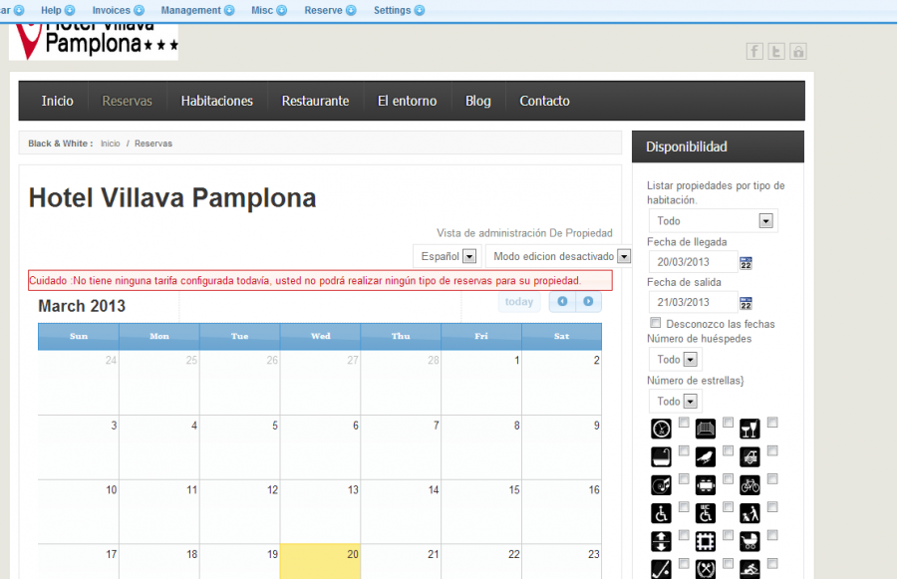This screenshot has width=897, height=579.
Task: Open the Reserve top menu
Action: click(330, 10)
